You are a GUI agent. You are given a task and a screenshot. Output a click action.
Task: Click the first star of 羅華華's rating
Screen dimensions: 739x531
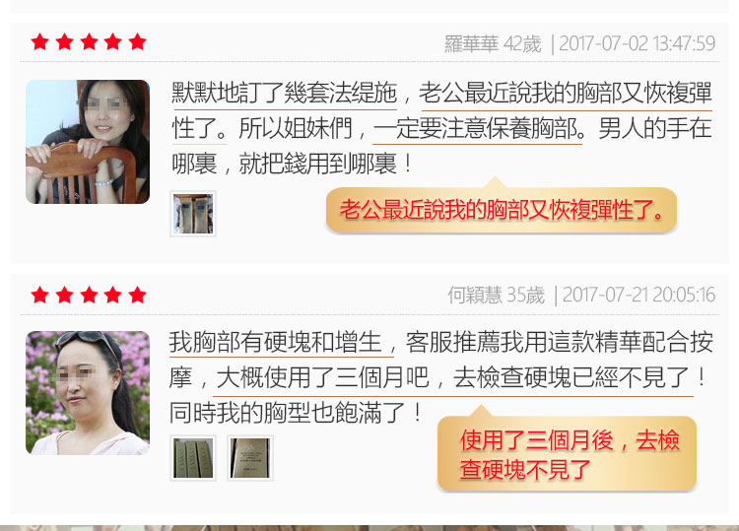[40, 42]
